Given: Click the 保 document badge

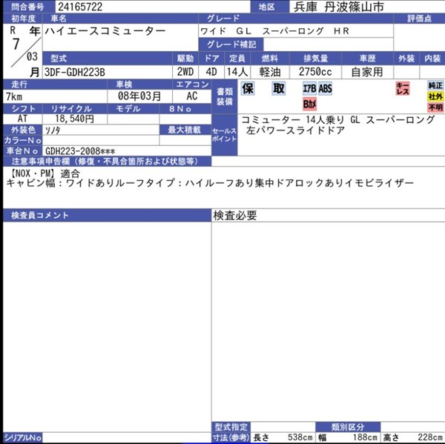Looking at the screenshot, I should point(248,88).
